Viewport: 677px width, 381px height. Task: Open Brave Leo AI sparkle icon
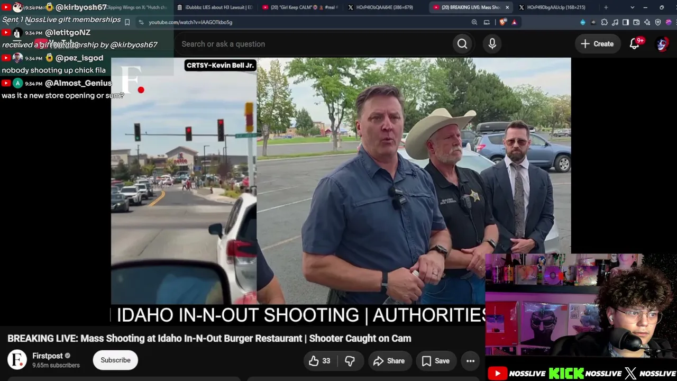pyautogui.click(x=647, y=22)
